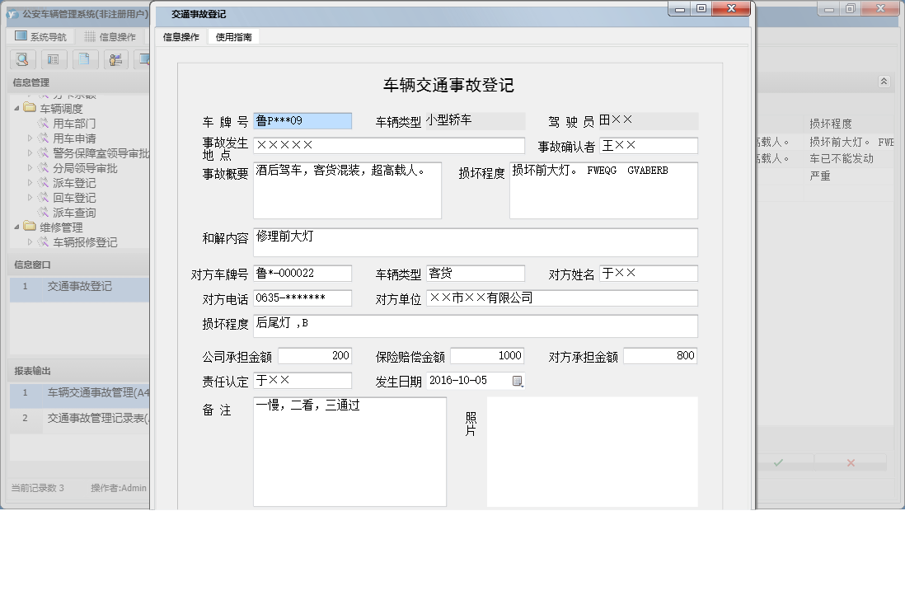Click the 照片 photo area
905x614 pixels.
(592, 452)
